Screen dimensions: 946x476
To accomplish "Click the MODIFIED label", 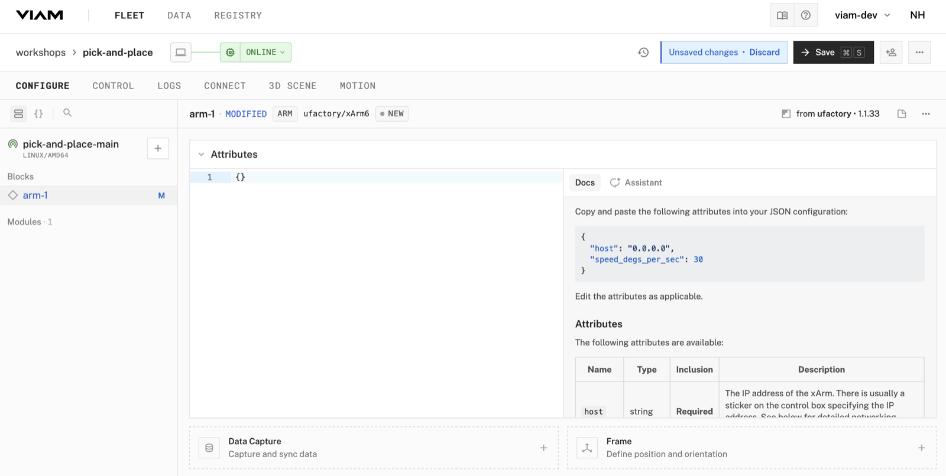I will [x=246, y=114].
